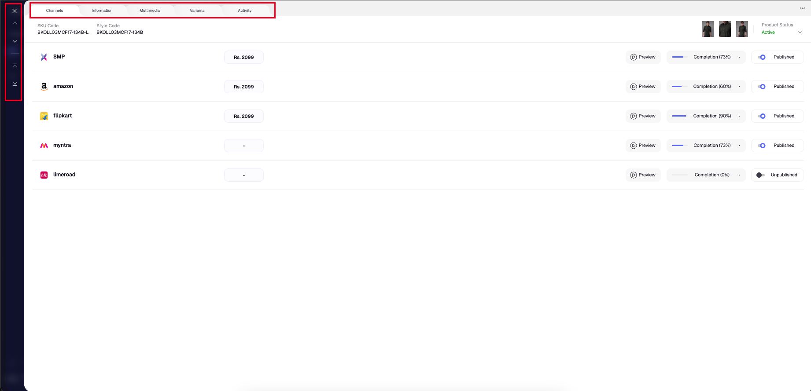
Task: Preview the myntra listing
Action: tap(643, 146)
